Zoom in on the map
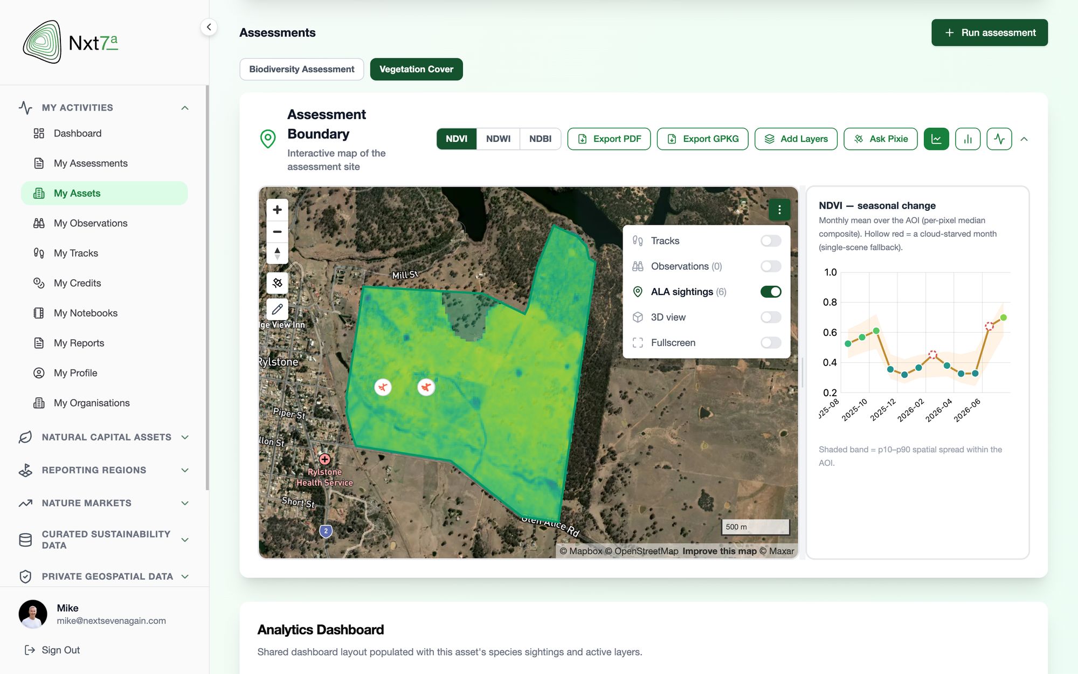This screenshot has height=674, width=1078. point(277,210)
